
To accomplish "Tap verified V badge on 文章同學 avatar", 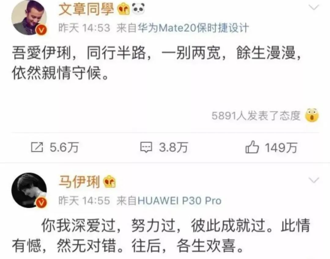I will 42,30.
